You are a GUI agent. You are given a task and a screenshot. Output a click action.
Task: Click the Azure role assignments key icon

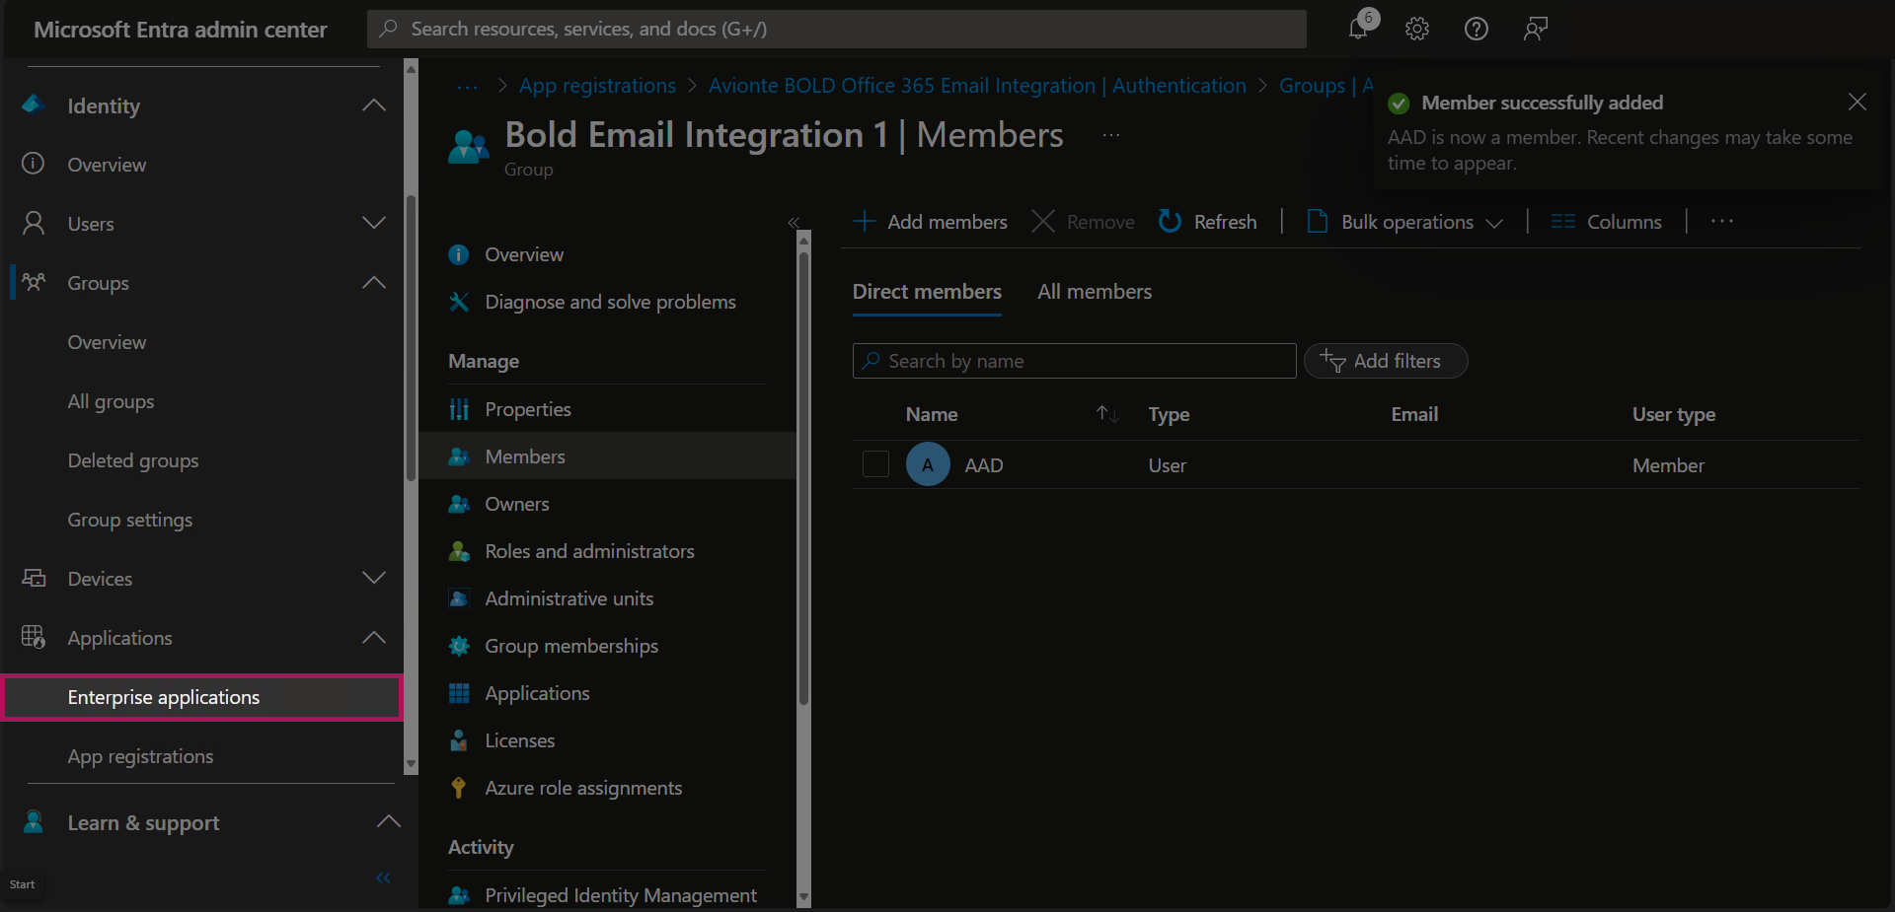coord(458,788)
